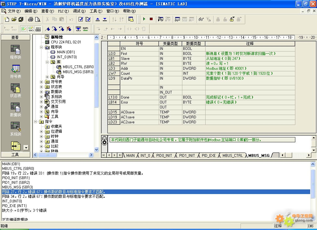Open the 编辑 menu
317x230 pixels.
tap(31, 11)
